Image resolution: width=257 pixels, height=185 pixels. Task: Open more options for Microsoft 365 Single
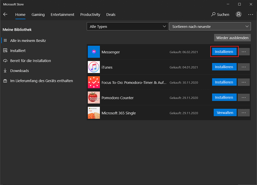point(244,113)
